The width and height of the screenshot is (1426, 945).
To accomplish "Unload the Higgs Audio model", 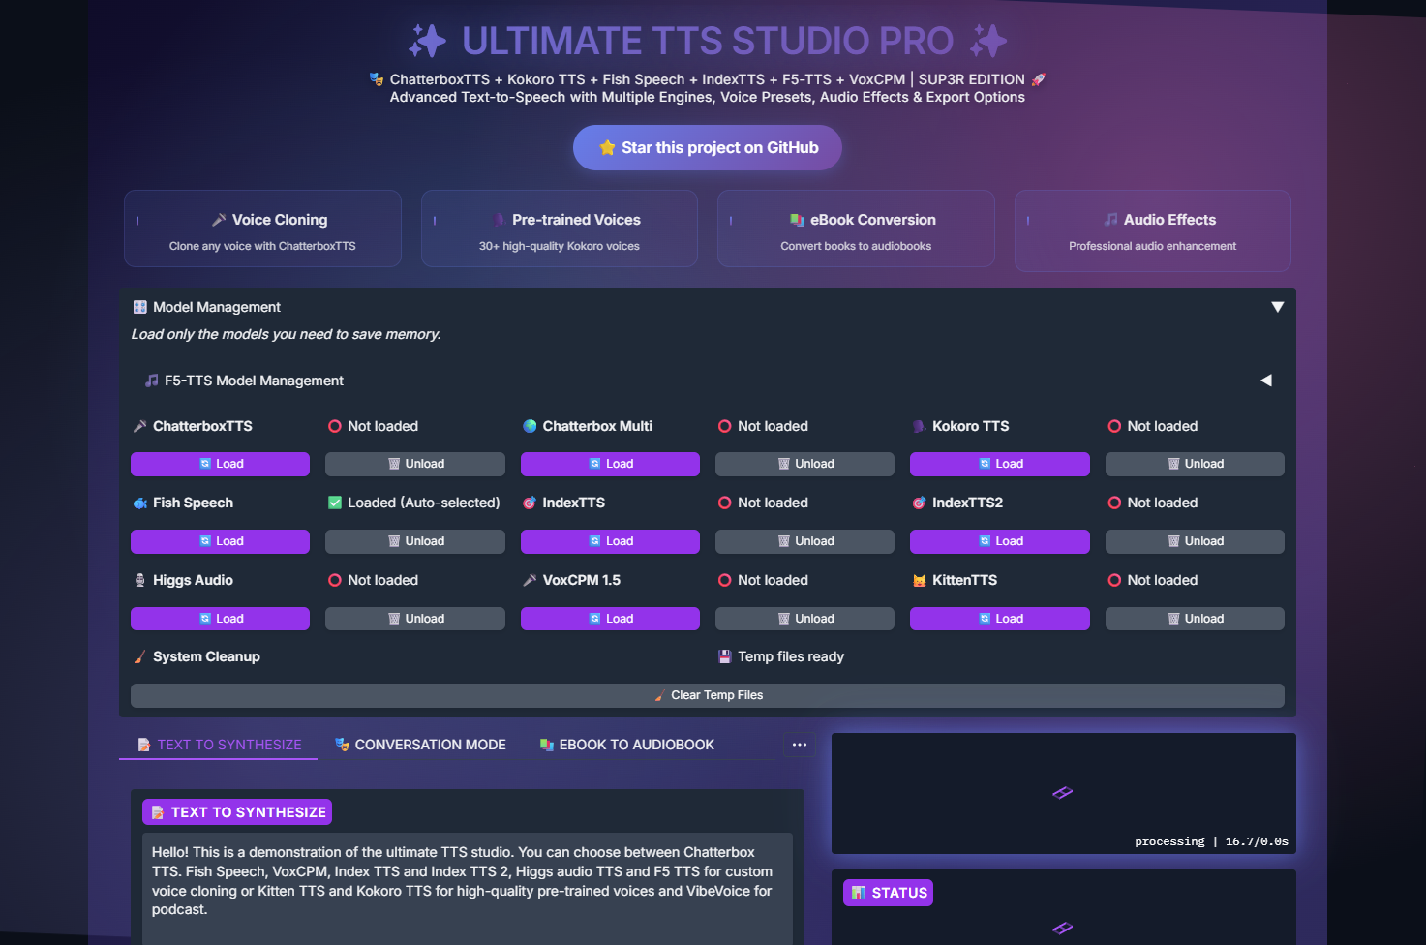I will [415, 619].
